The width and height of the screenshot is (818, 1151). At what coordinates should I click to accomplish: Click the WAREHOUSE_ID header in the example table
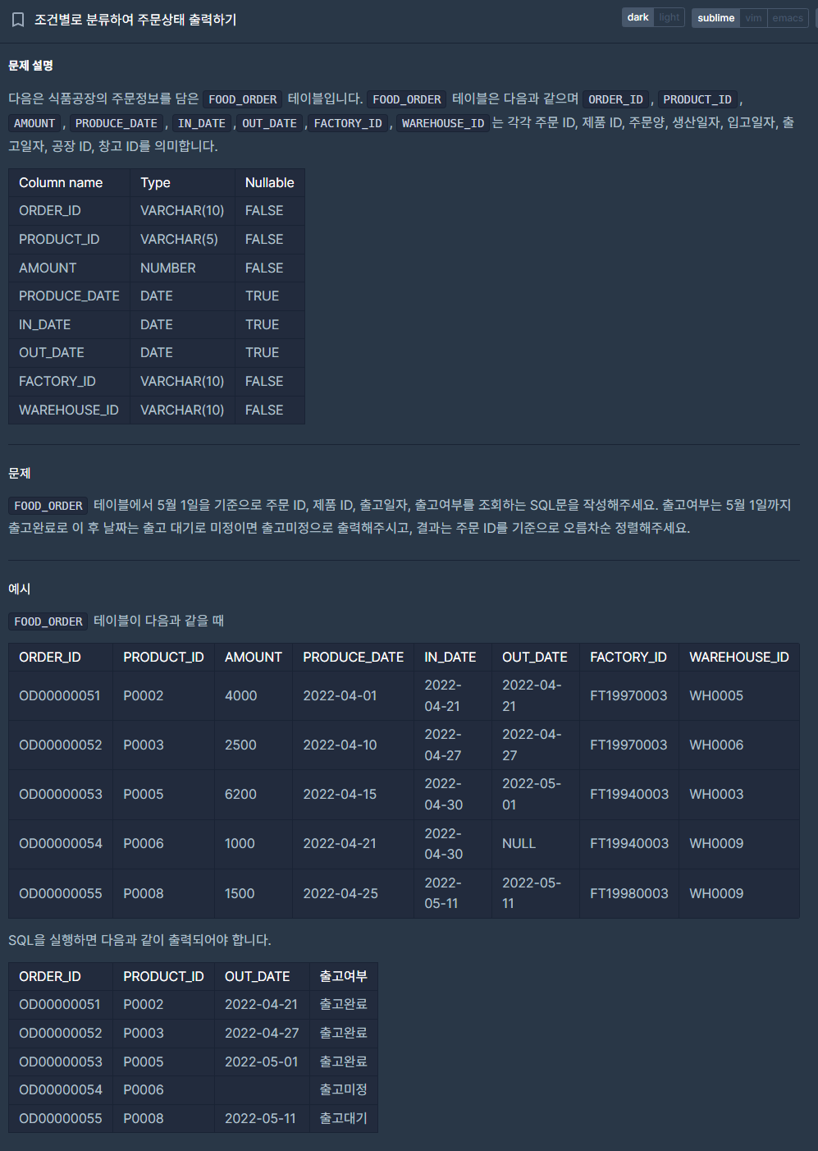tap(739, 658)
